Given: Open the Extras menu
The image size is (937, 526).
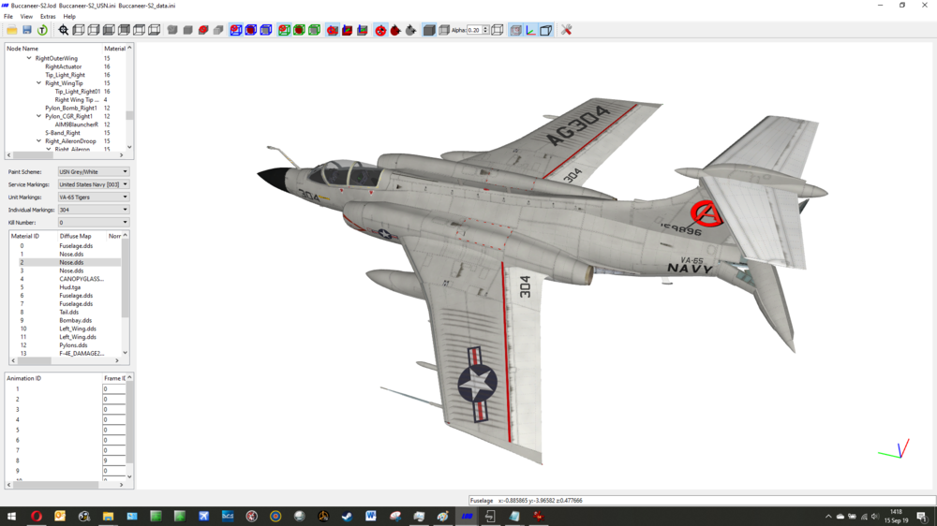Looking at the screenshot, I should click(48, 17).
